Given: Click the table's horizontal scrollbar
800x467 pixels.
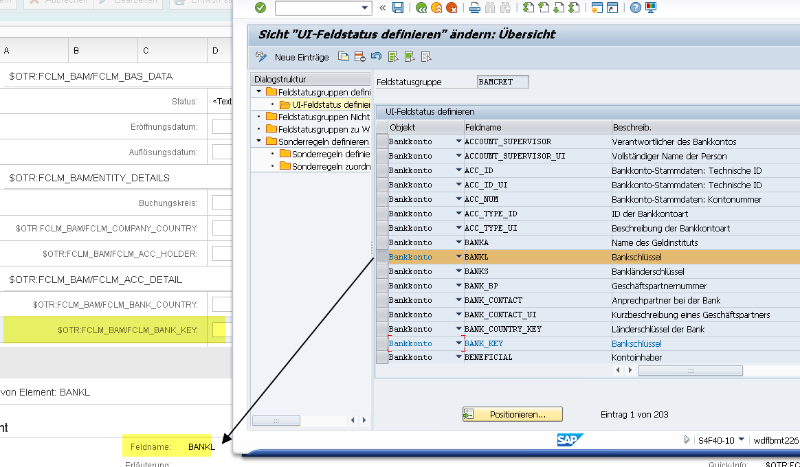Looking at the screenshot, I should pos(690,370).
